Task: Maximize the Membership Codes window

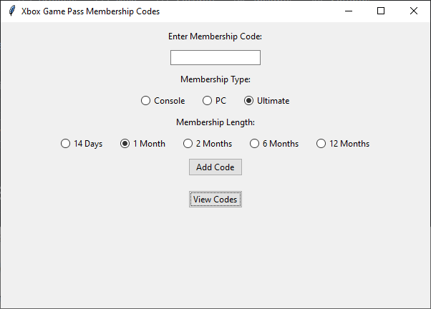Action: pyautogui.click(x=381, y=11)
